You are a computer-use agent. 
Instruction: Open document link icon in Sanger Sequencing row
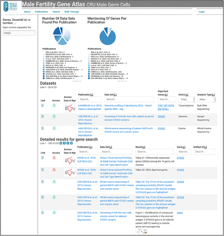coord(43,116)
